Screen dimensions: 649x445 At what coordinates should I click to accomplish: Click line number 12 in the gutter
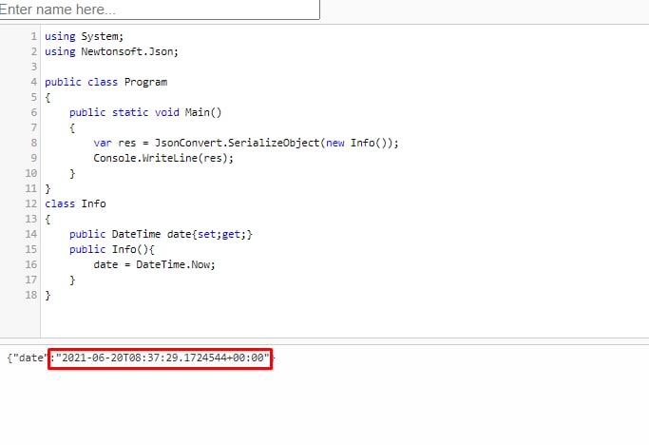click(x=31, y=203)
